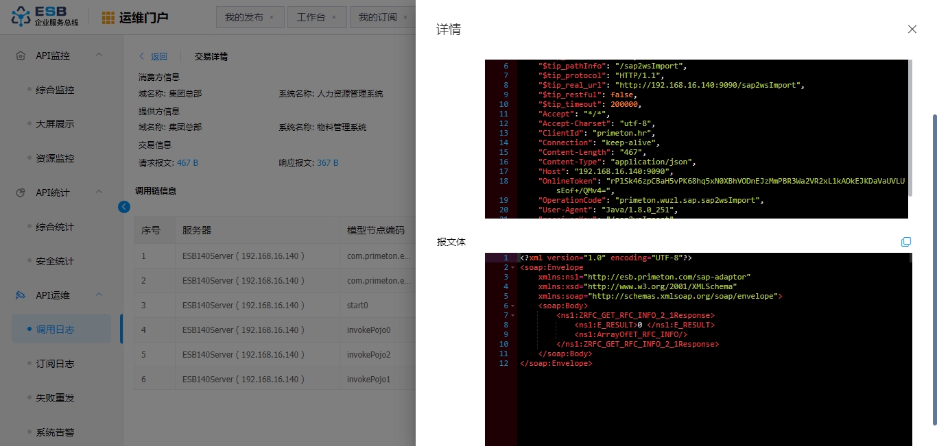
Task: Open the 367 B response message link
Action: point(327,163)
